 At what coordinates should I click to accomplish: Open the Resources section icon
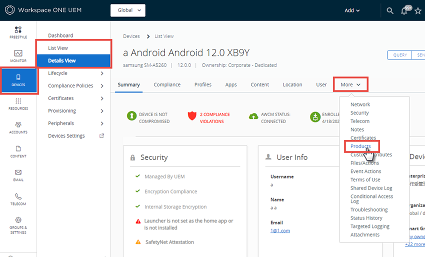click(x=18, y=101)
